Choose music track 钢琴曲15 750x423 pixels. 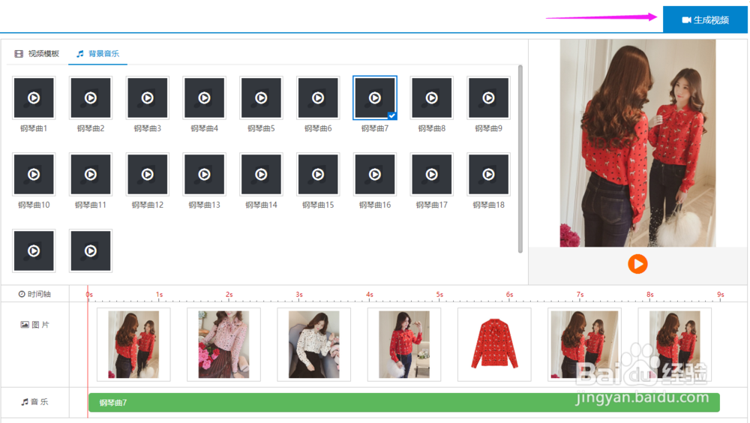tap(318, 174)
